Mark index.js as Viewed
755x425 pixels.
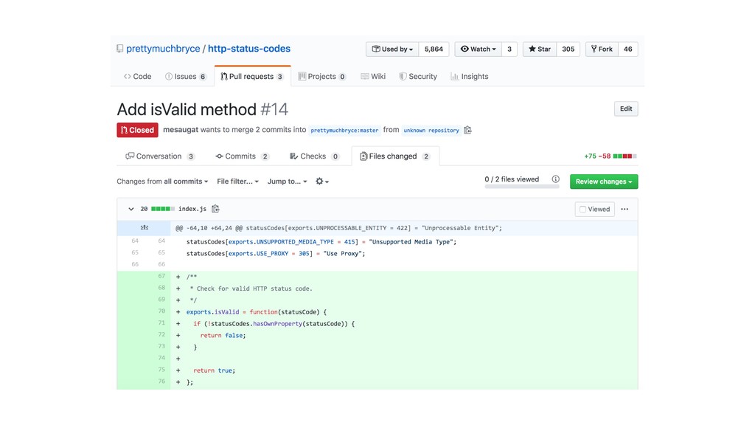[594, 209]
